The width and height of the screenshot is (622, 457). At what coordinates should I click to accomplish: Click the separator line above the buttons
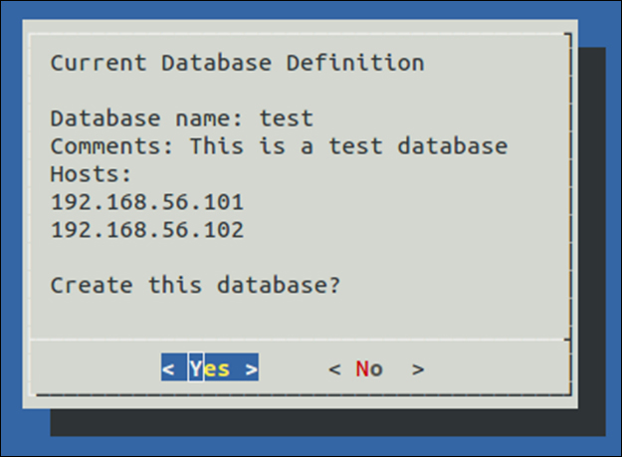tap(301, 340)
